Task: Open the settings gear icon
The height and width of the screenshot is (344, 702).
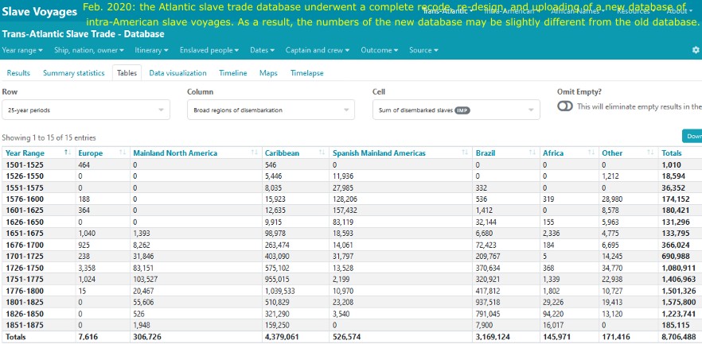Action: pos(695,50)
